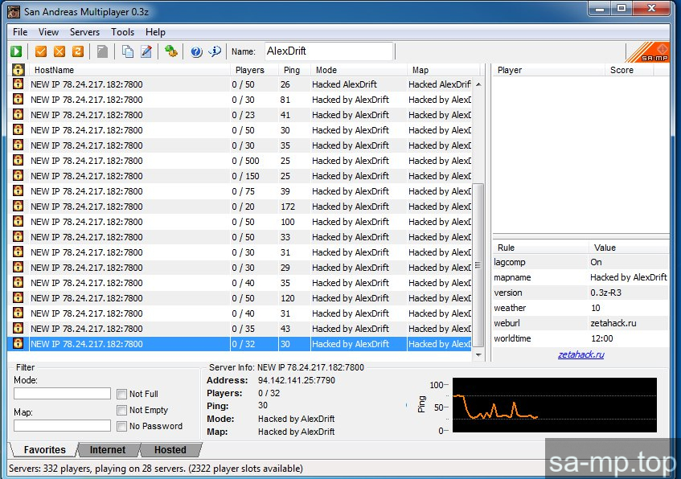Image resolution: width=681 pixels, height=479 pixels.
Task: Open Help with the blue question icon
Action: click(196, 51)
